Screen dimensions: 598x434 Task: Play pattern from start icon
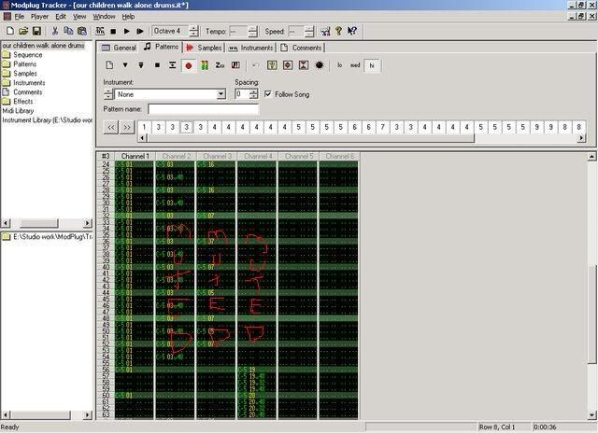125,65
